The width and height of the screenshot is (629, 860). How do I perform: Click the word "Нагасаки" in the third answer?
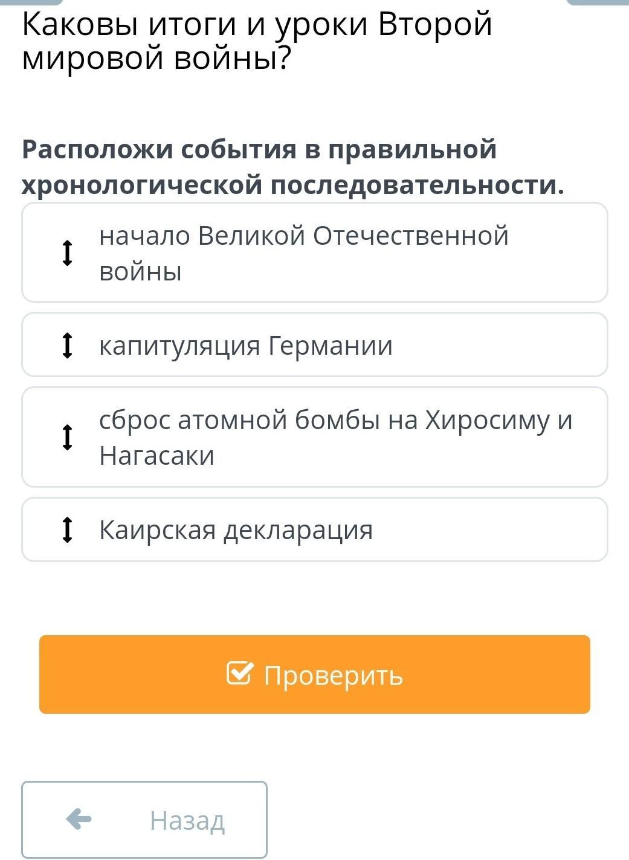[x=157, y=455]
